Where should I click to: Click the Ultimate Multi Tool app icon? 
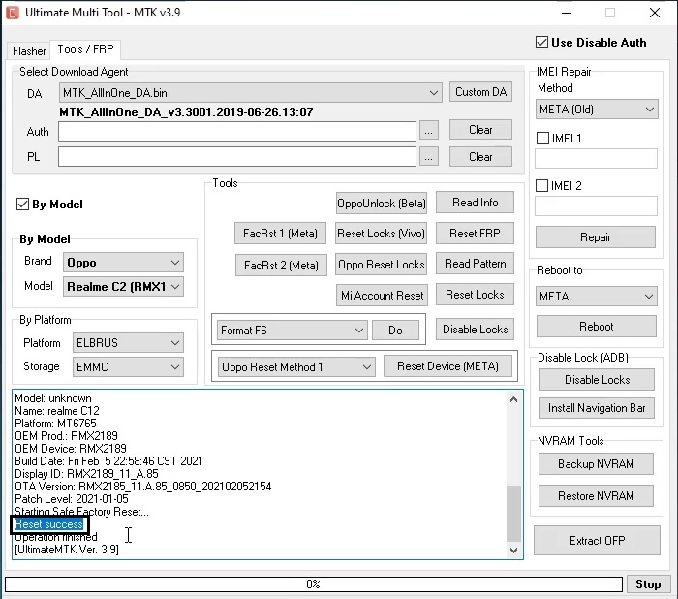[12, 13]
